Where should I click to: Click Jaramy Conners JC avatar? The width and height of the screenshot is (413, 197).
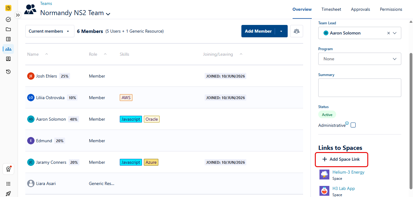[x=31, y=162]
